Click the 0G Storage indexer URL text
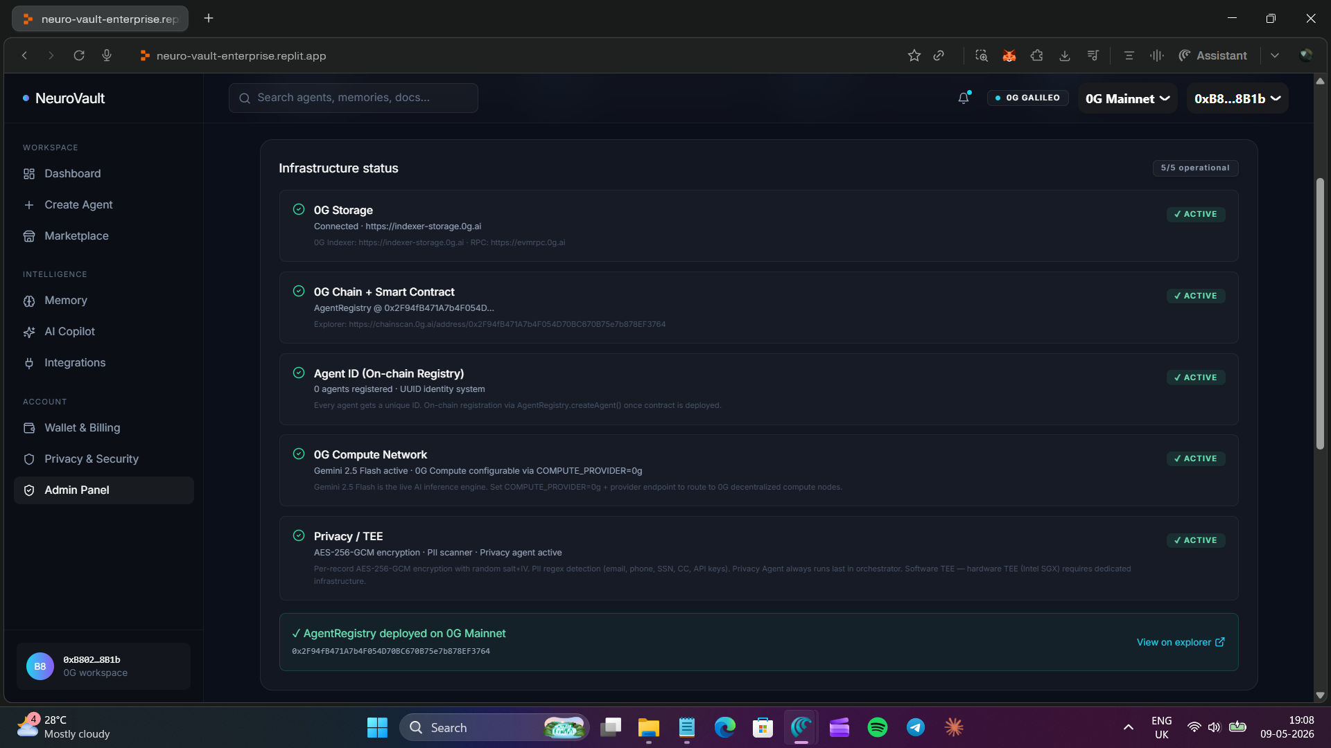 424,226
